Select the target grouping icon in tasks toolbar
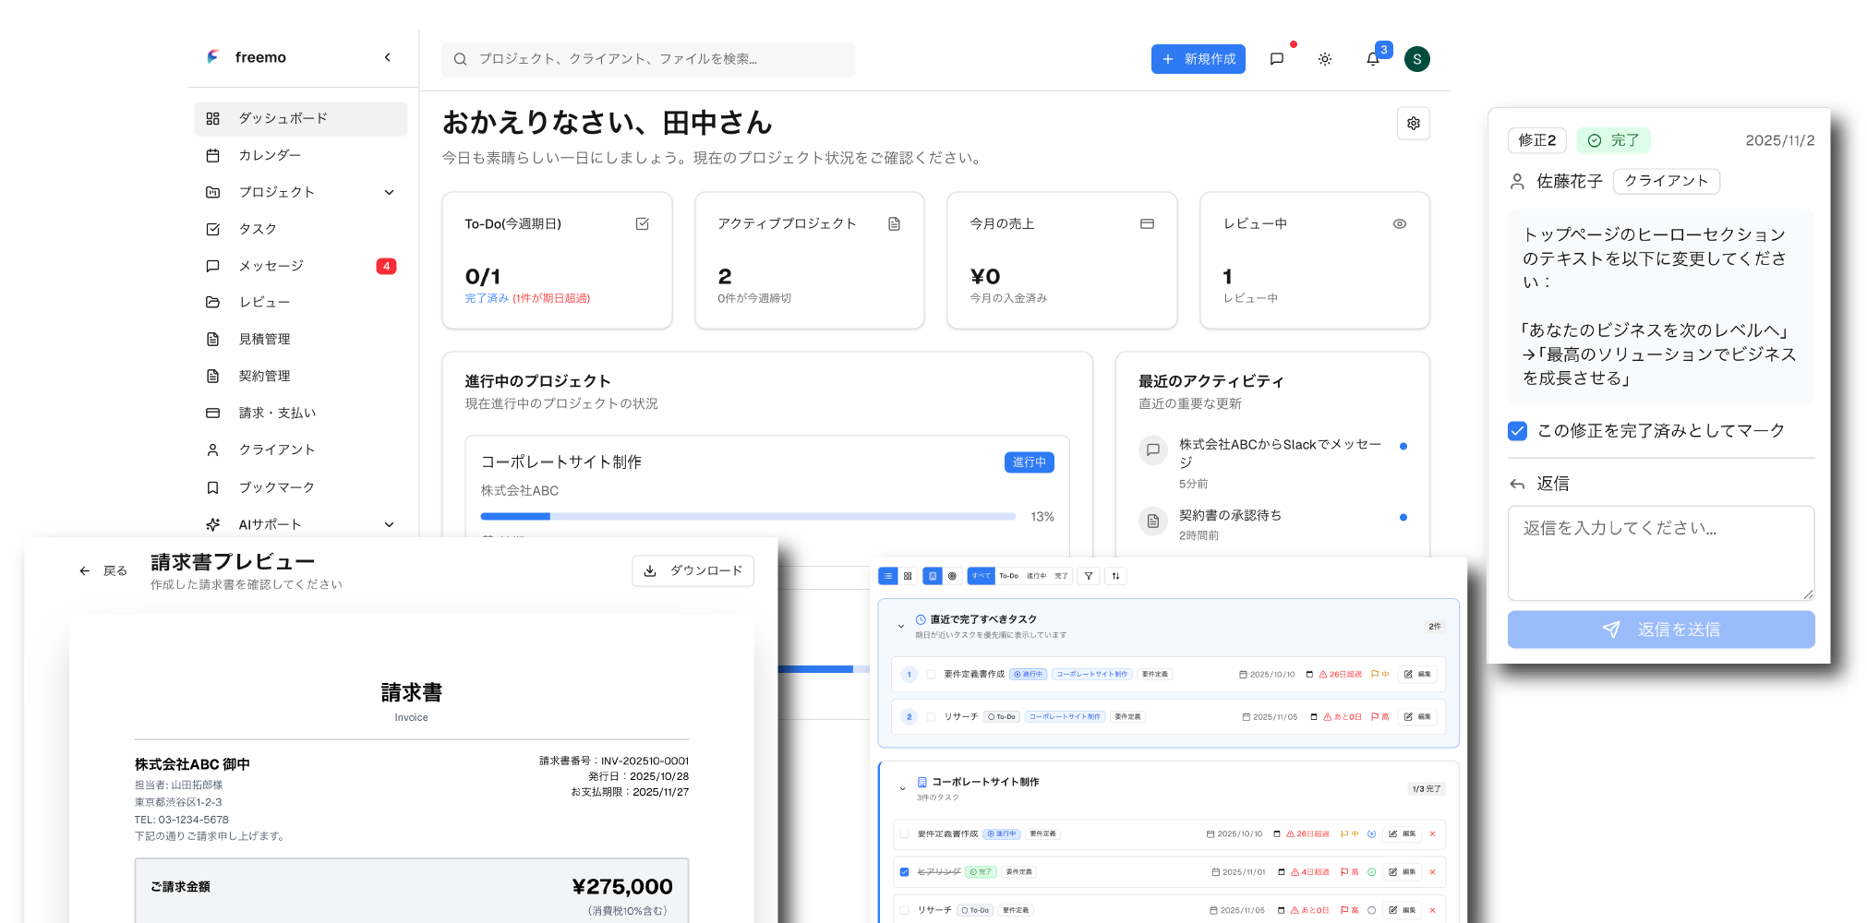 point(952,576)
